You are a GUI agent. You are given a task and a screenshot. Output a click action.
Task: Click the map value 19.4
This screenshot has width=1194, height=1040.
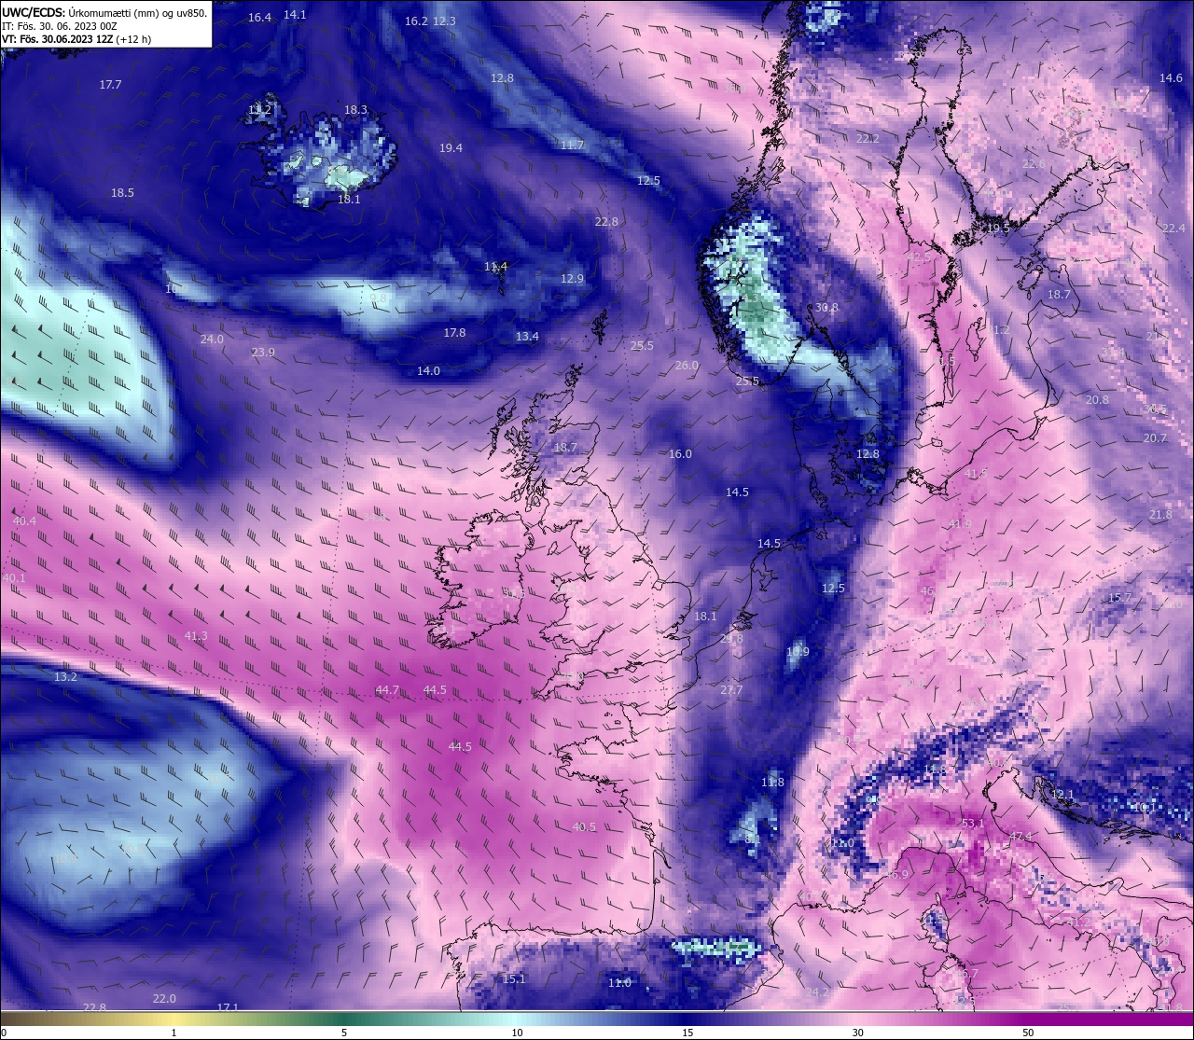click(x=451, y=147)
